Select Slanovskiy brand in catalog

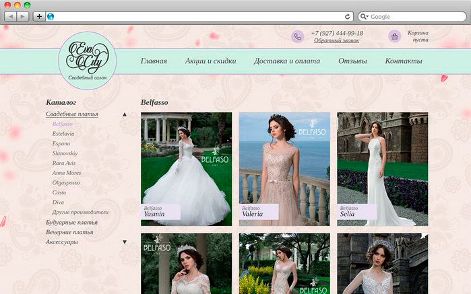click(x=65, y=153)
